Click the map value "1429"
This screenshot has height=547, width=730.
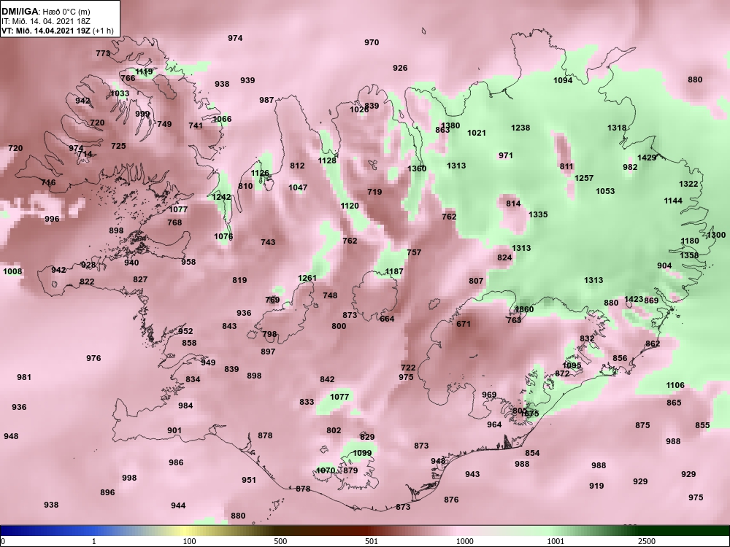646,158
